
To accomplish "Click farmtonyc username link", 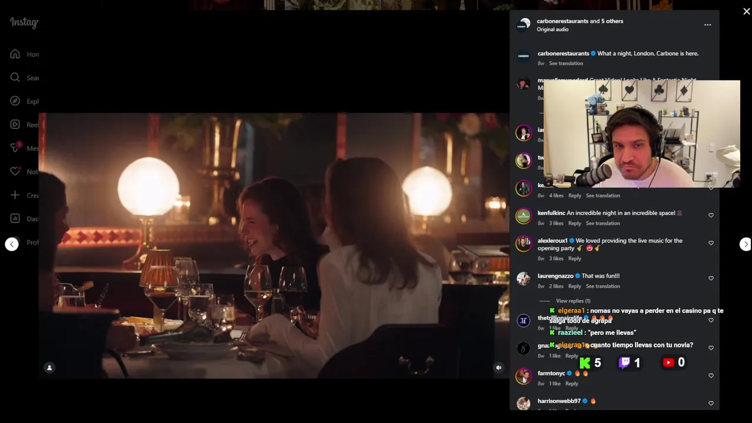I will point(551,374).
